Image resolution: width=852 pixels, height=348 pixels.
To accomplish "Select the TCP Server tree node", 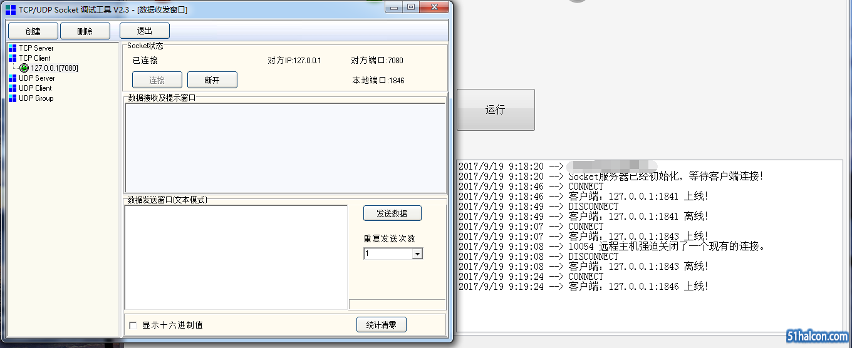I will coord(36,48).
